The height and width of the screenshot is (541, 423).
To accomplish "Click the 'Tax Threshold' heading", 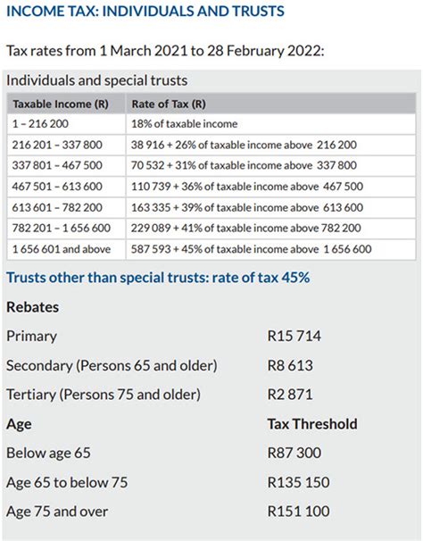I will (312, 424).
